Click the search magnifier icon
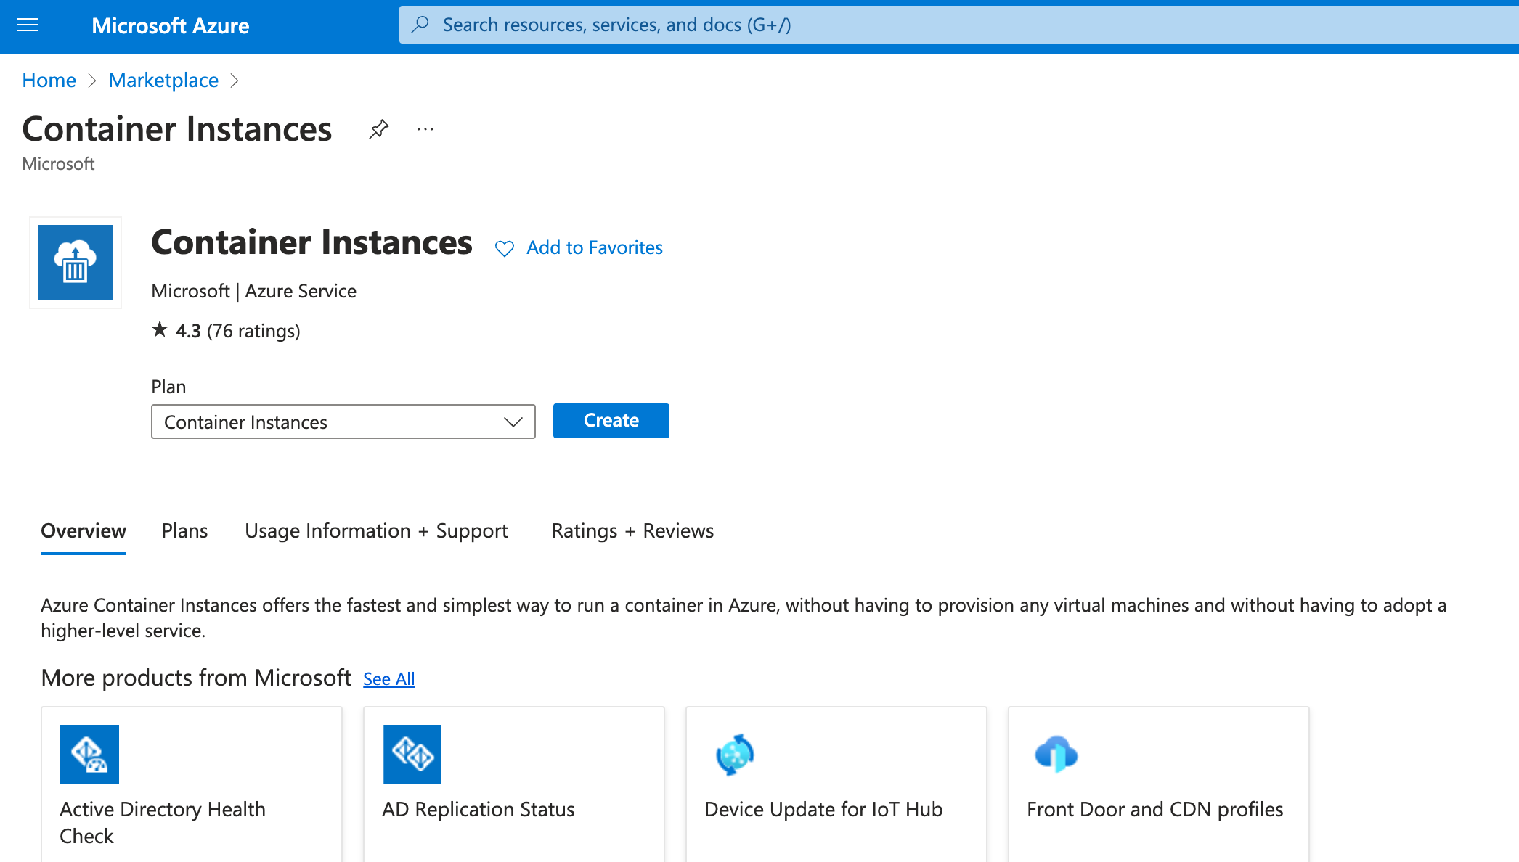Viewport: 1519px width, 862px height. 420,25
